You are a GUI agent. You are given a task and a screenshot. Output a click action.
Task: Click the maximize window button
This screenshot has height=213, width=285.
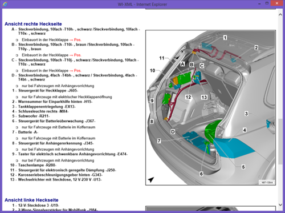point(267,3)
